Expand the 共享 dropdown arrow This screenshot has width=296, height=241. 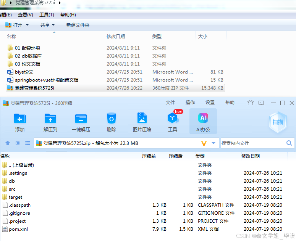tap(53, 25)
